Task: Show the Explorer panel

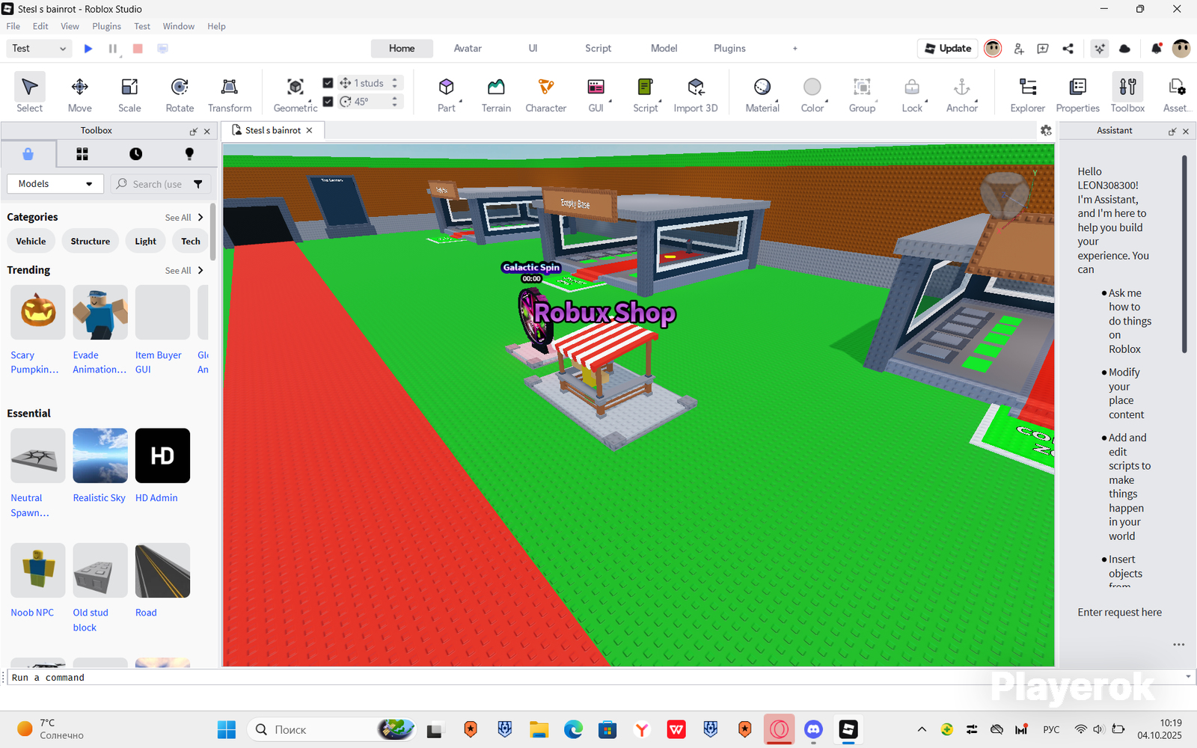Action: pos(1028,93)
